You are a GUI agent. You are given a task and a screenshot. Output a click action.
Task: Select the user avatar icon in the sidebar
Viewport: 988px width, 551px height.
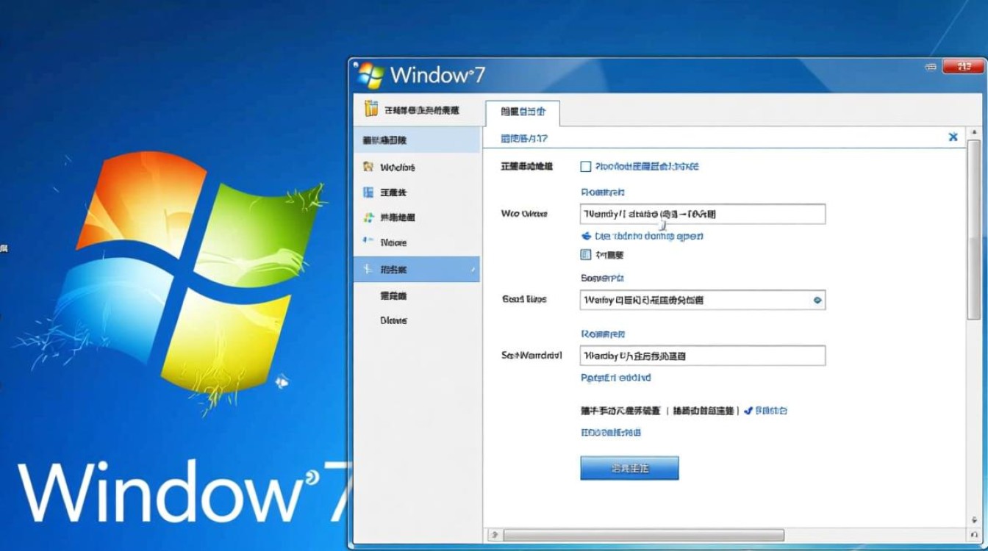click(x=368, y=167)
